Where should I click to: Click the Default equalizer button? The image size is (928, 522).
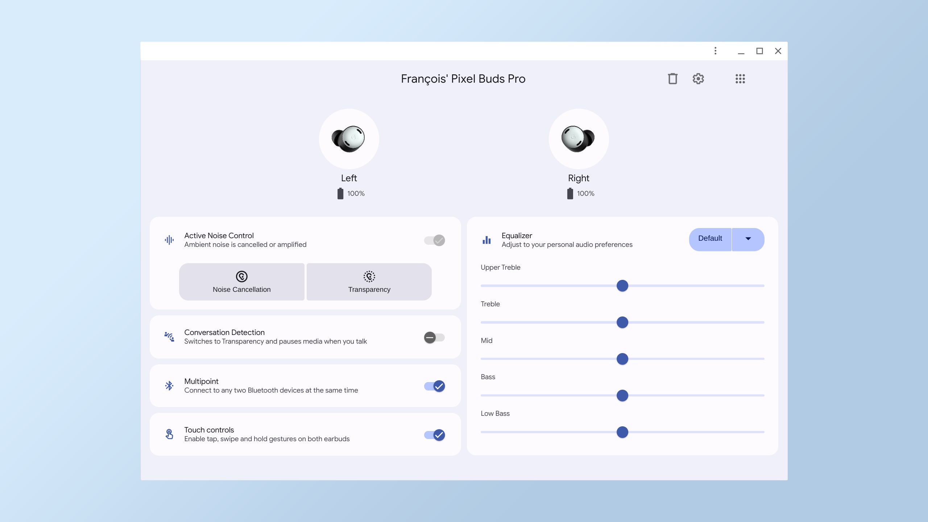(x=709, y=239)
